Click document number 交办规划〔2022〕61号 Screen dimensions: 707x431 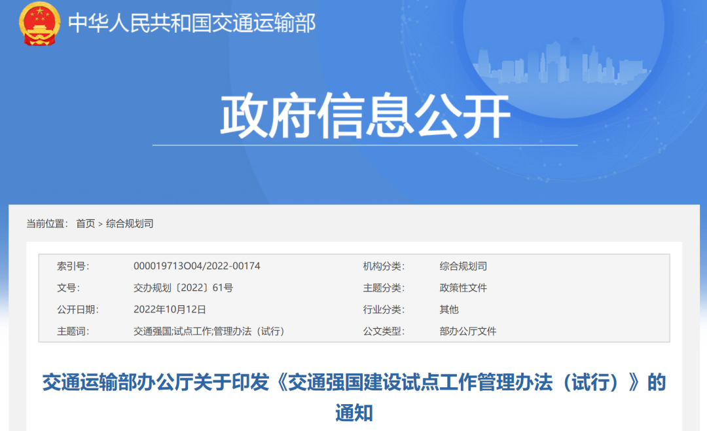[183, 288]
